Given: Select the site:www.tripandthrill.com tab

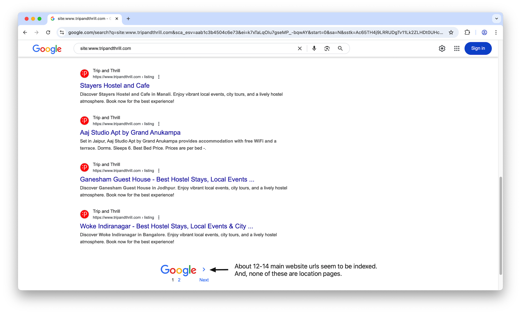Looking at the screenshot, I should click(x=84, y=19).
